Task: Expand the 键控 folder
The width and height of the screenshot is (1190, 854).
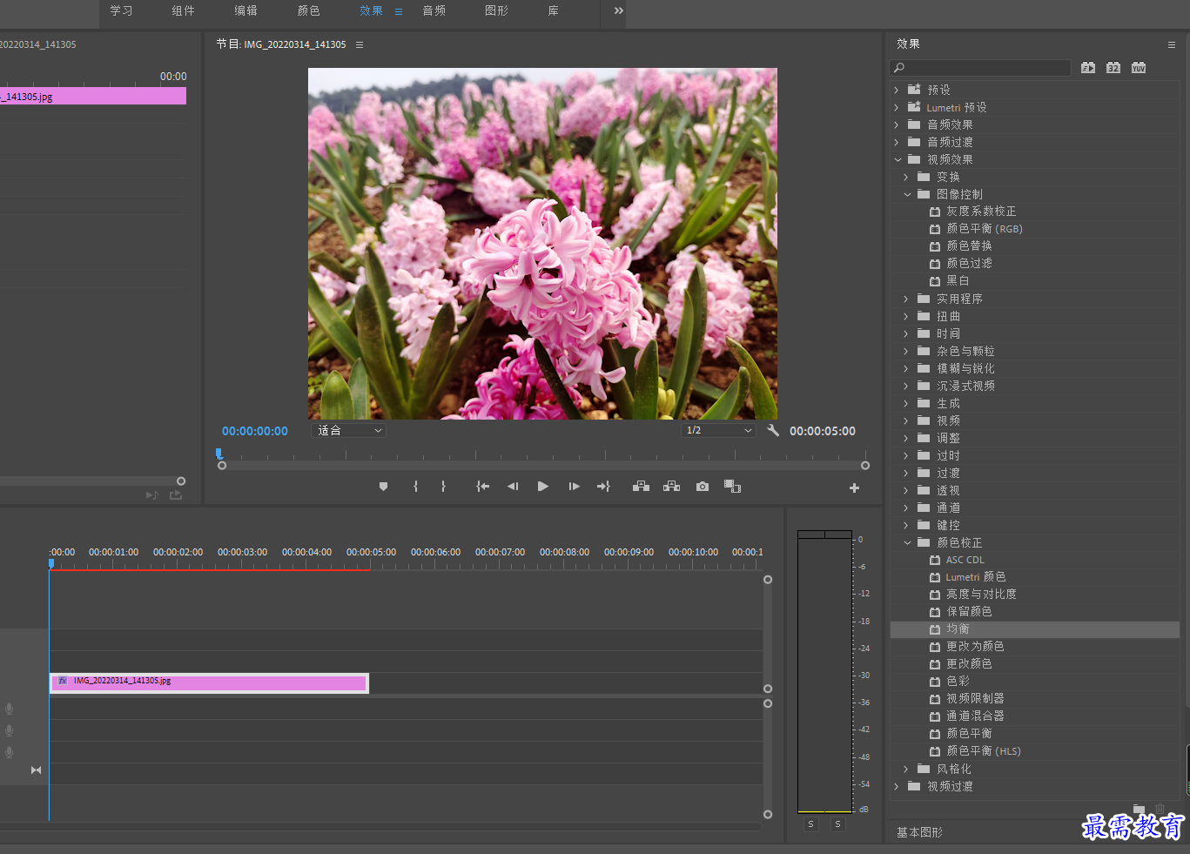Action: pyautogui.click(x=906, y=525)
